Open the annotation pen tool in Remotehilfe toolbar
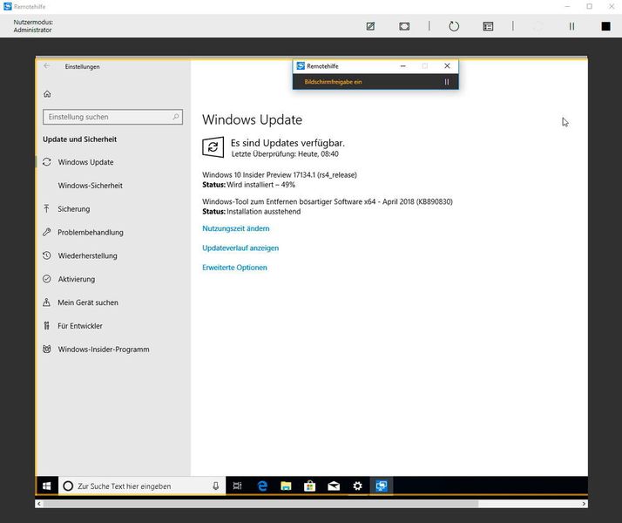 [370, 26]
